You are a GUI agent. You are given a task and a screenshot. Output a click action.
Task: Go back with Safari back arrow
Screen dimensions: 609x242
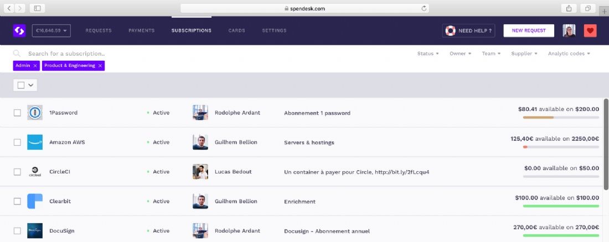coord(10,8)
